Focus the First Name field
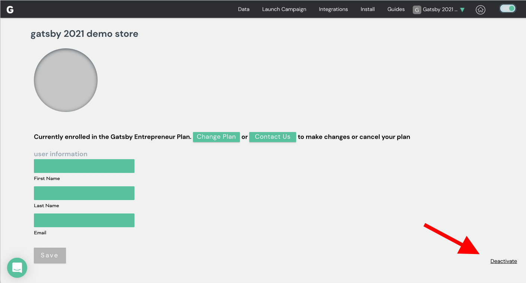526x283 pixels. point(84,166)
